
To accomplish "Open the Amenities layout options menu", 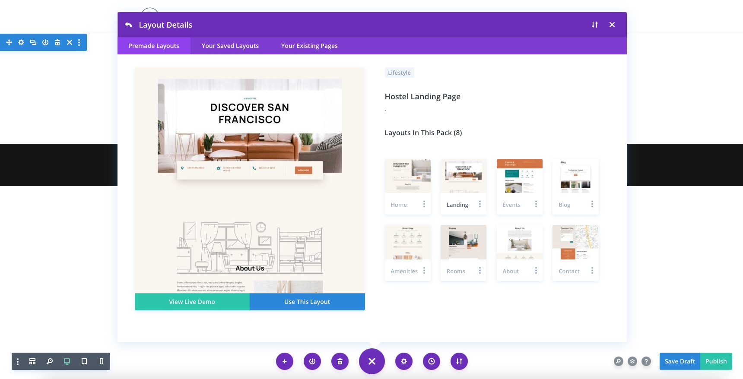I will [424, 271].
